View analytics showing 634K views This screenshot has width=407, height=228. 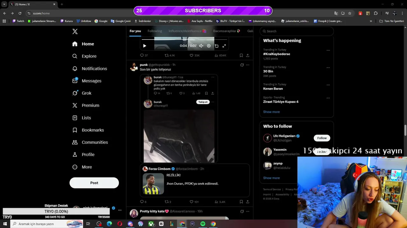click(x=220, y=55)
